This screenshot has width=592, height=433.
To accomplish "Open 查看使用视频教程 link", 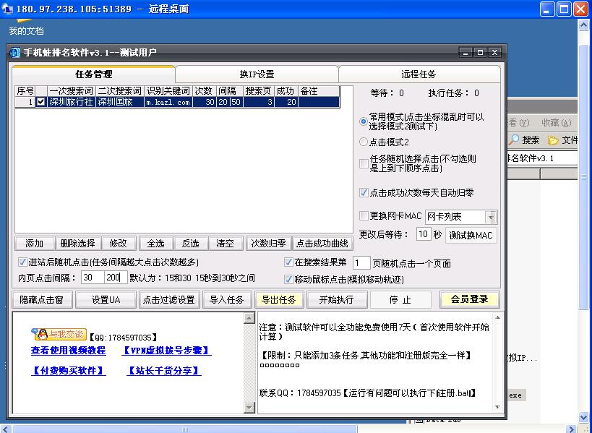I will tap(68, 351).
